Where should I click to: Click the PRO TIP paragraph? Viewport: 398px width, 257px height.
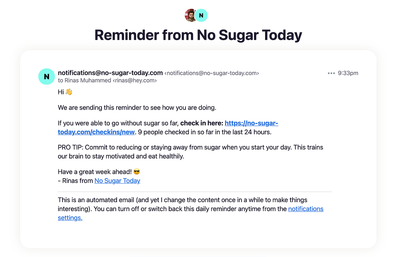pyautogui.click(x=190, y=152)
